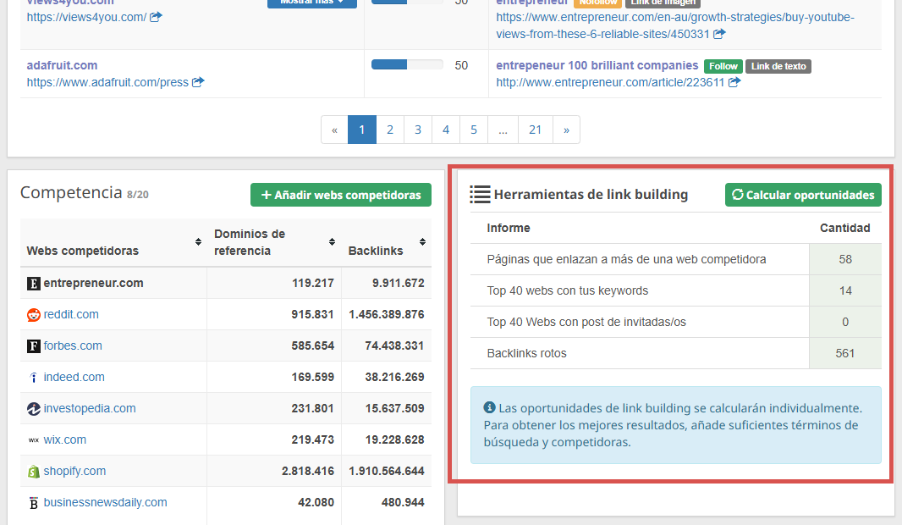
Task: Open indeed.com competitor link
Action: 74,377
